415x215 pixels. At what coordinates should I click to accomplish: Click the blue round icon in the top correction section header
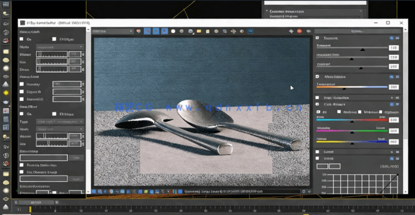point(392,38)
